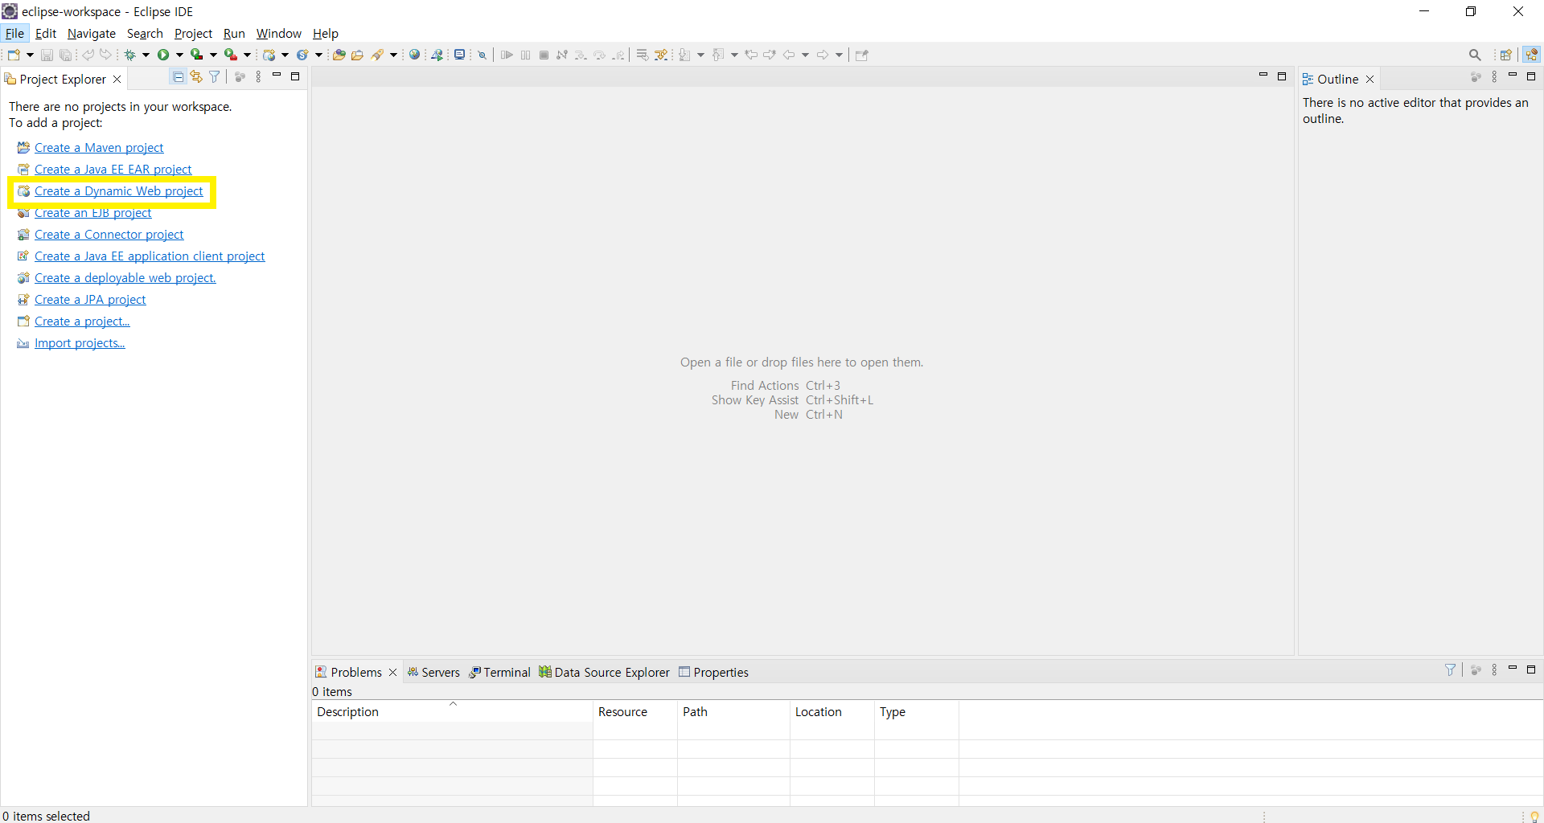The image size is (1544, 823).
Task: Open the Window menu
Action: pos(279,33)
